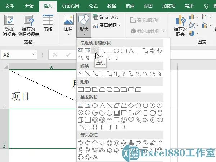Select all cells via corner triangle
This screenshot has height=162, width=216.
[x=6, y=67]
